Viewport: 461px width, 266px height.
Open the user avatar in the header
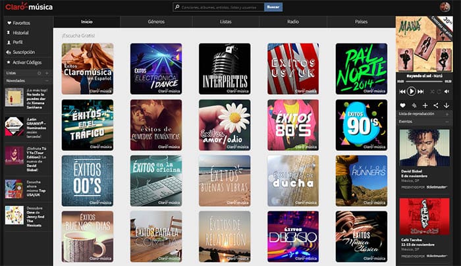pyautogui.click(x=445, y=7)
